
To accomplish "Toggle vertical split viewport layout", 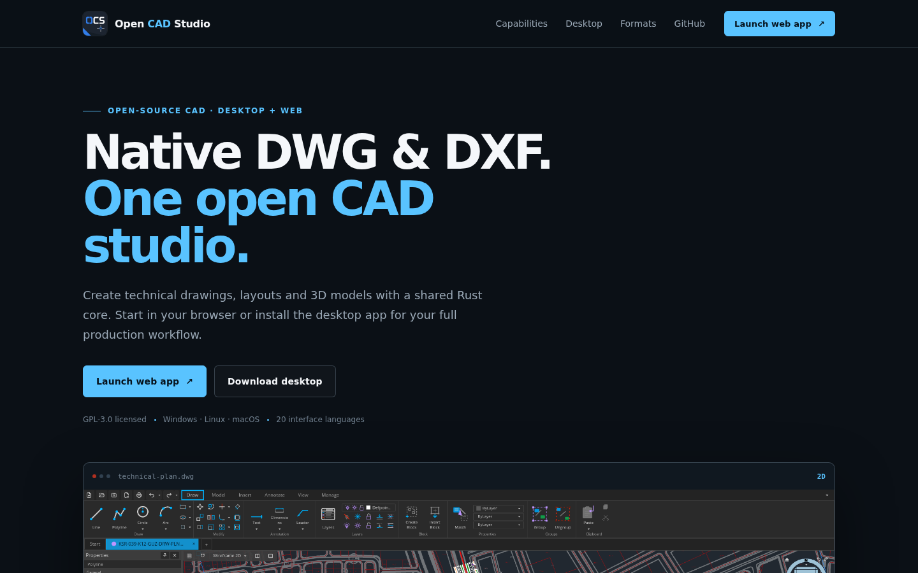I will click(x=257, y=556).
